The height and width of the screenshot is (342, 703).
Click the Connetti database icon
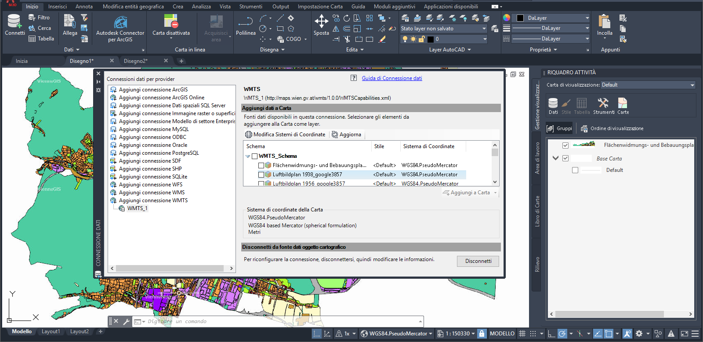pos(14,21)
